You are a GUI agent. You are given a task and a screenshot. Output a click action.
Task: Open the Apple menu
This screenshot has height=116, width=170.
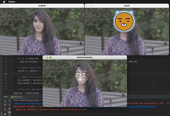pyautogui.click(x=4, y=2)
